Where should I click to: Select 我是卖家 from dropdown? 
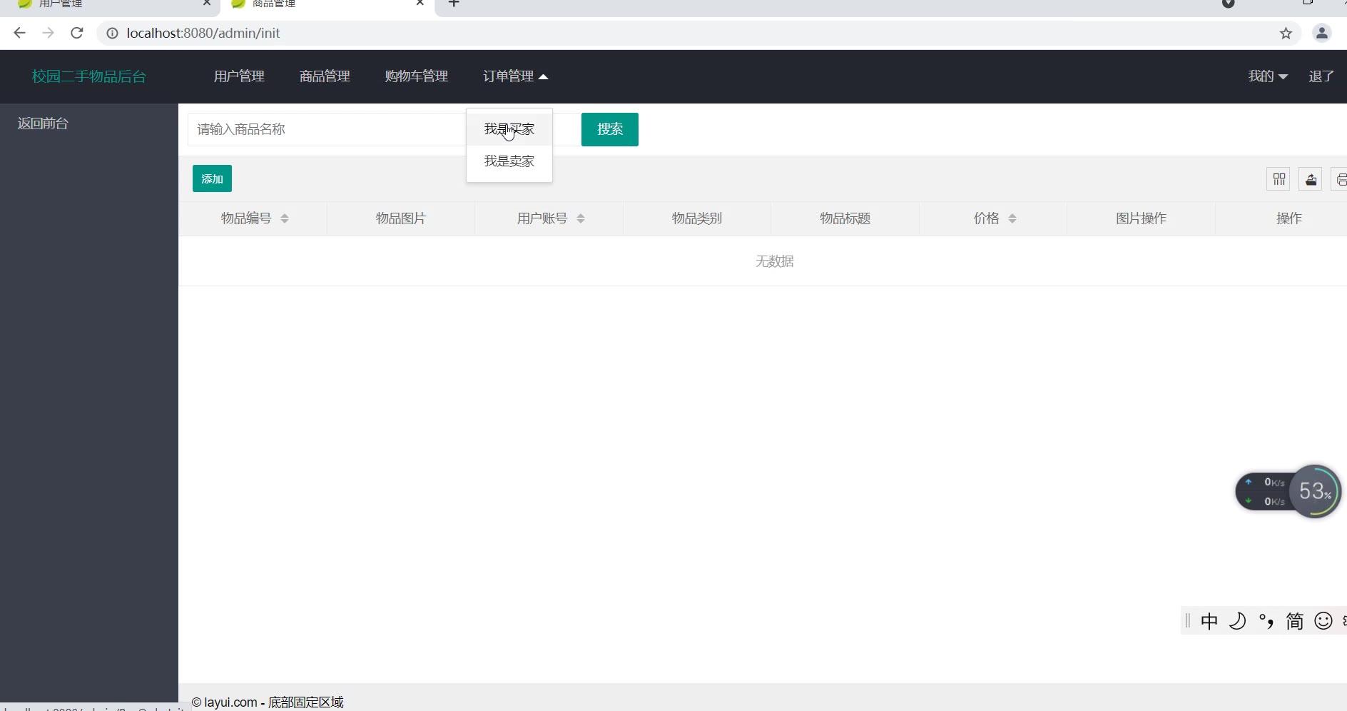[509, 161]
